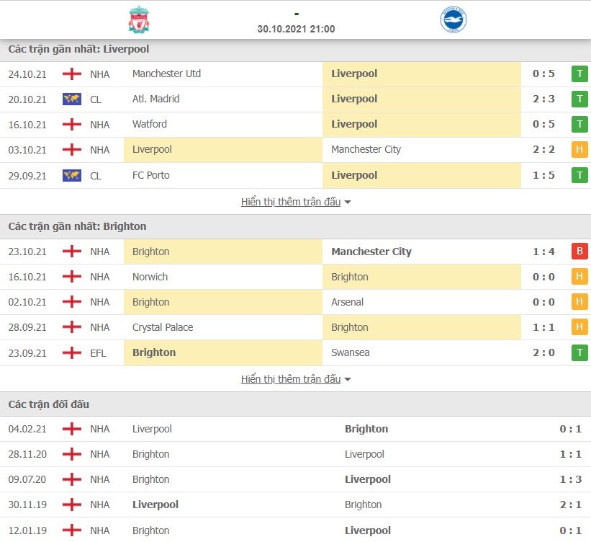Click the green T win badge for Manchester Utd 0:5

pyautogui.click(x=579, y=74)
